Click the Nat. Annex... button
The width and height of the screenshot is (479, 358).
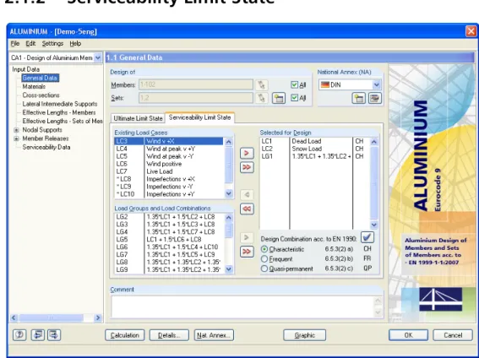[x=214, y=335]
